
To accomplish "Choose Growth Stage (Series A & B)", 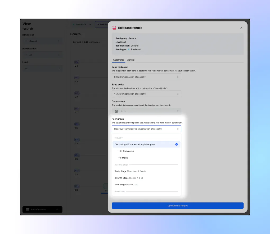I will click(x=146, y=178).
